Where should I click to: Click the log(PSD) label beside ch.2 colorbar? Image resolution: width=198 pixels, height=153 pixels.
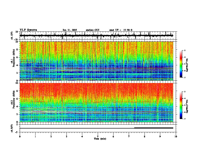187,106
